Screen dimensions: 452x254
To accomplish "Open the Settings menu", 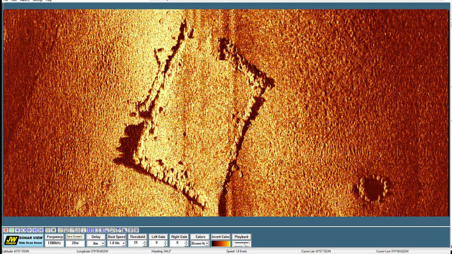I will tap(37, 1).
